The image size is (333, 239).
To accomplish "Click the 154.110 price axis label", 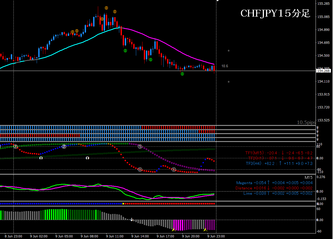I will pos(324,81).
